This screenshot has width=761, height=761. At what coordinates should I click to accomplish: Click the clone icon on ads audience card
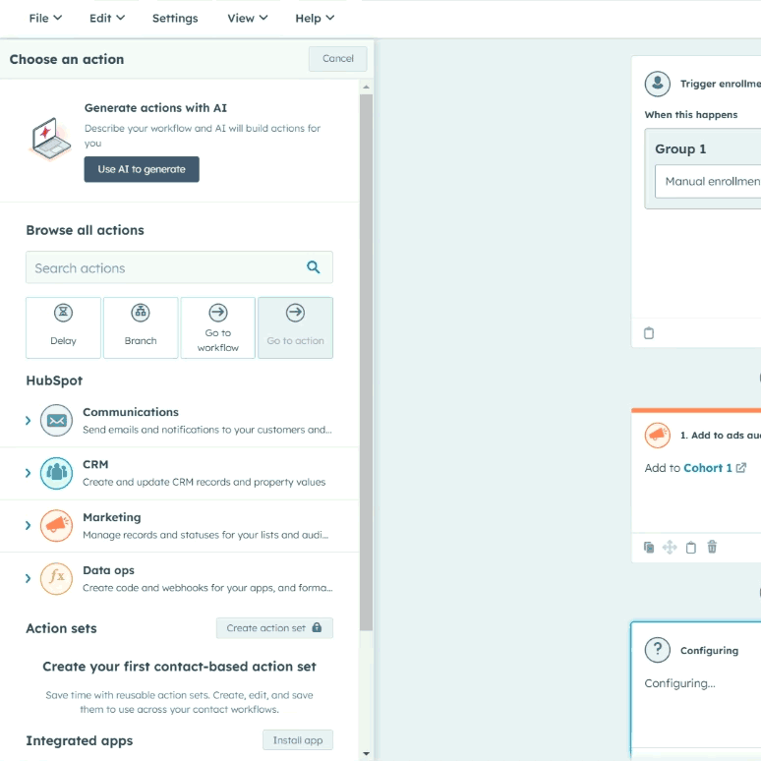(648, 548)
